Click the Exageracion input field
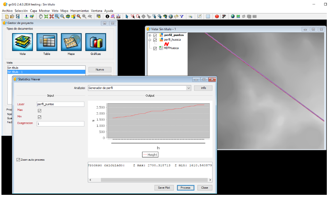The width and height of the screenshot is (329, 197). point(60,124)
